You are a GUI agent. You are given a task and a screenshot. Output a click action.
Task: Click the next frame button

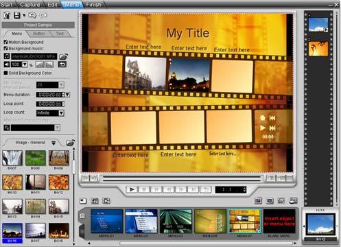click(x=181, y=189)
